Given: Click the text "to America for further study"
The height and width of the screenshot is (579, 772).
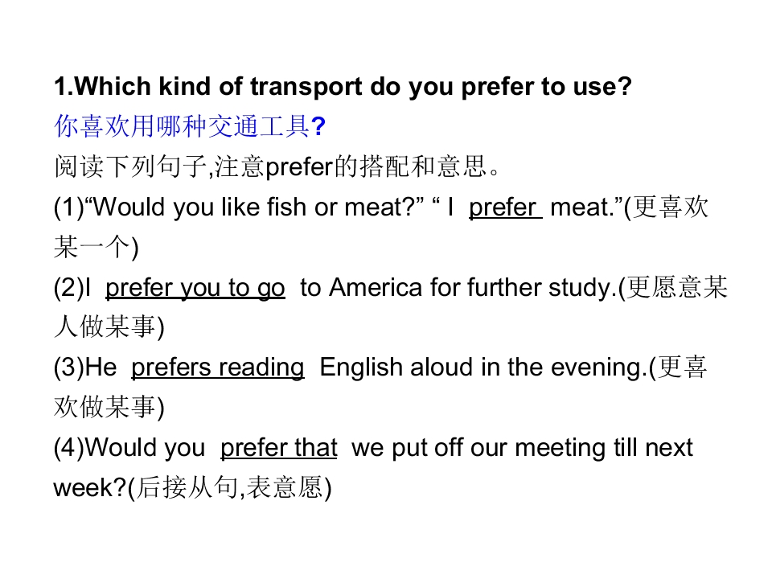Looking at the screenshot, I should tap(455, 288).
